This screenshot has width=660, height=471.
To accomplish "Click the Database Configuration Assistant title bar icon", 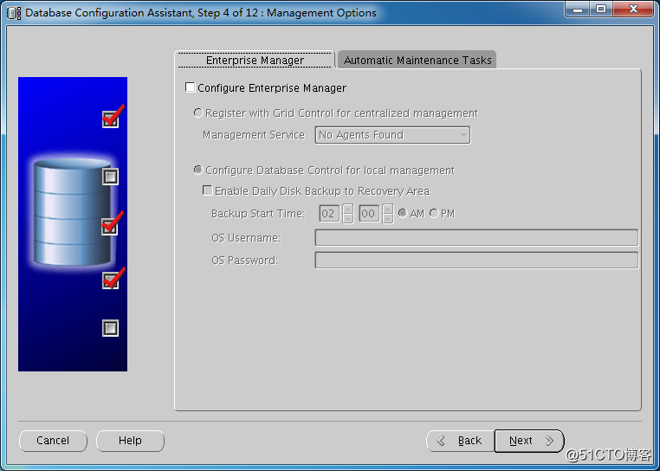I will tap(14, 13).
